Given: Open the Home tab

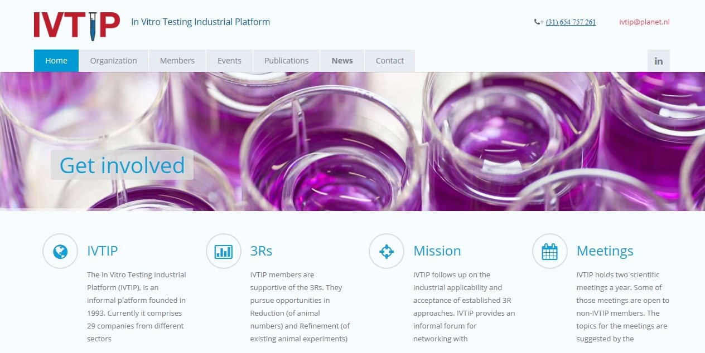Looking at the screenshot, I should (56, 61).
